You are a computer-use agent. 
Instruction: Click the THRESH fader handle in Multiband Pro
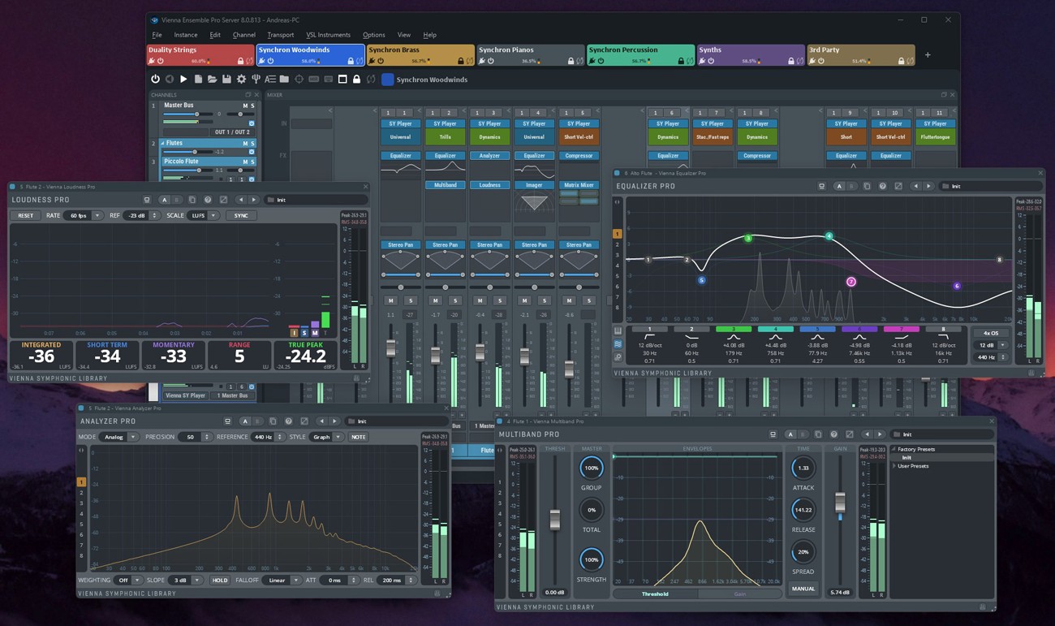point(555,520)
